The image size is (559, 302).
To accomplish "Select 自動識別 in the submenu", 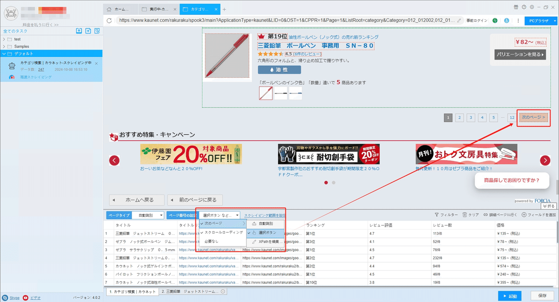I will point(265,224).
